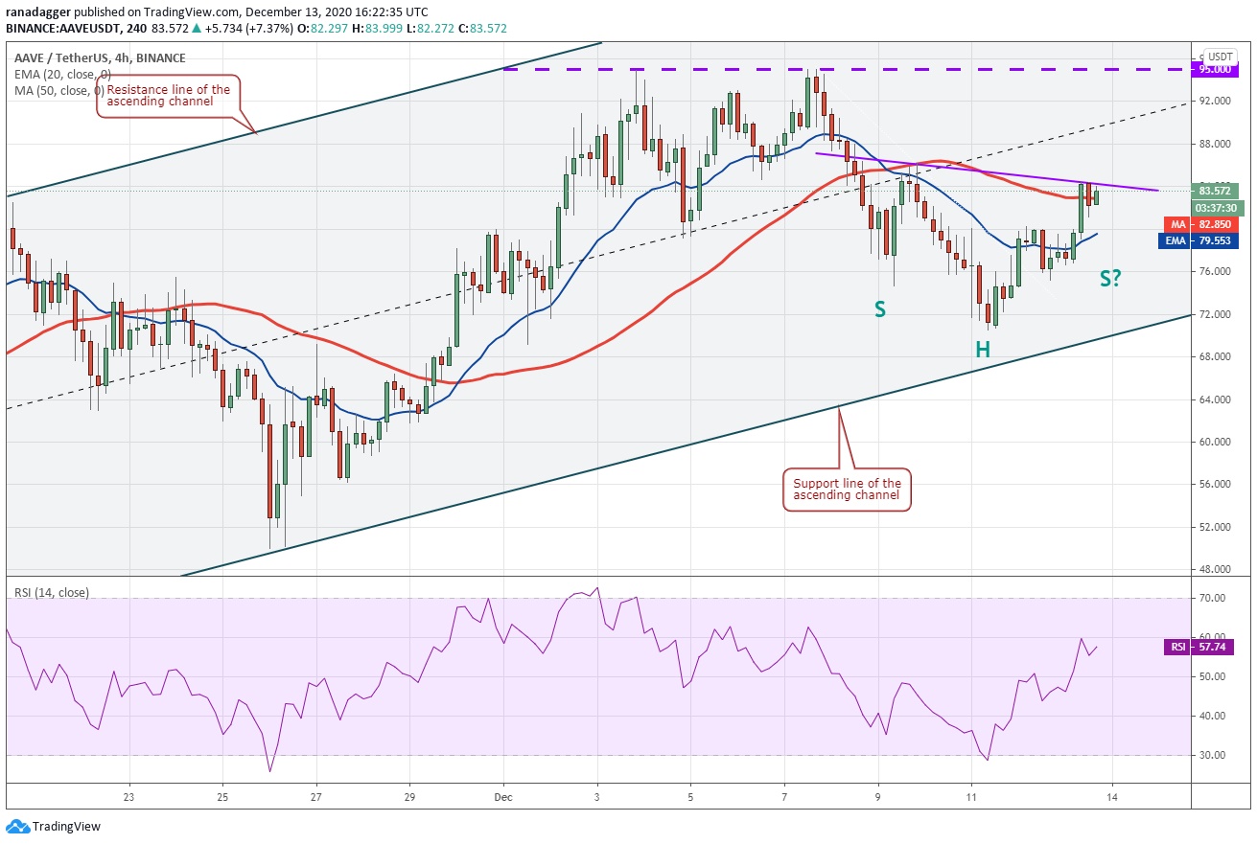1257x844 pixels.
Task: Click the date 9 on time axis
Action: point(878,796)
